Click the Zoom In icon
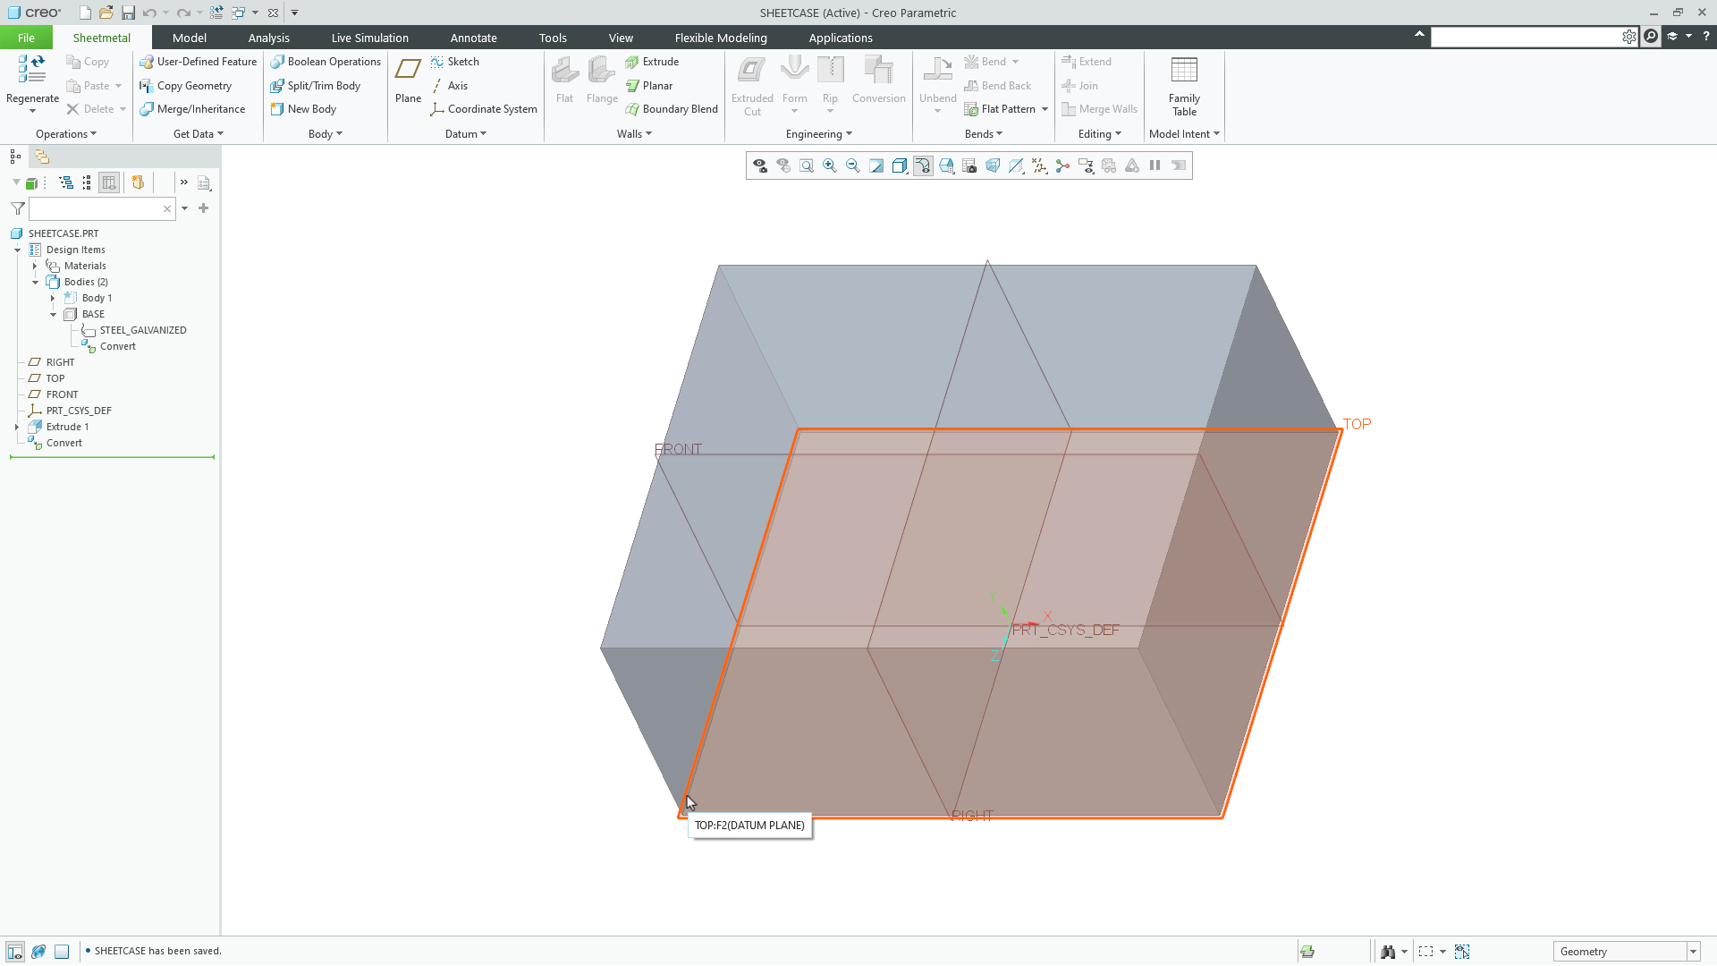Viewport: 1717px width, 966px height. point(830,165)
